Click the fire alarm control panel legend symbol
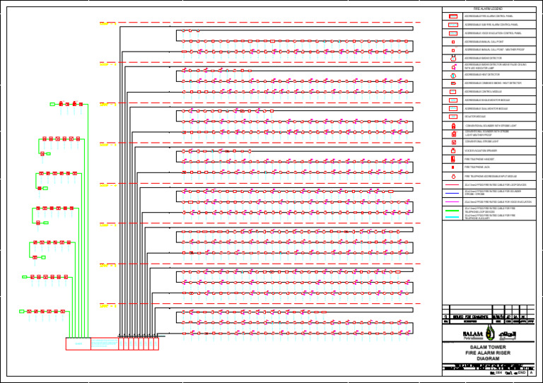This screenshot has width=543, height=383. 453,16
